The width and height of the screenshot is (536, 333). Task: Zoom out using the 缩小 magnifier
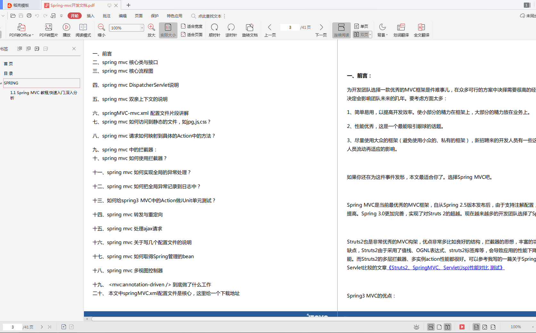coord(101,30)
